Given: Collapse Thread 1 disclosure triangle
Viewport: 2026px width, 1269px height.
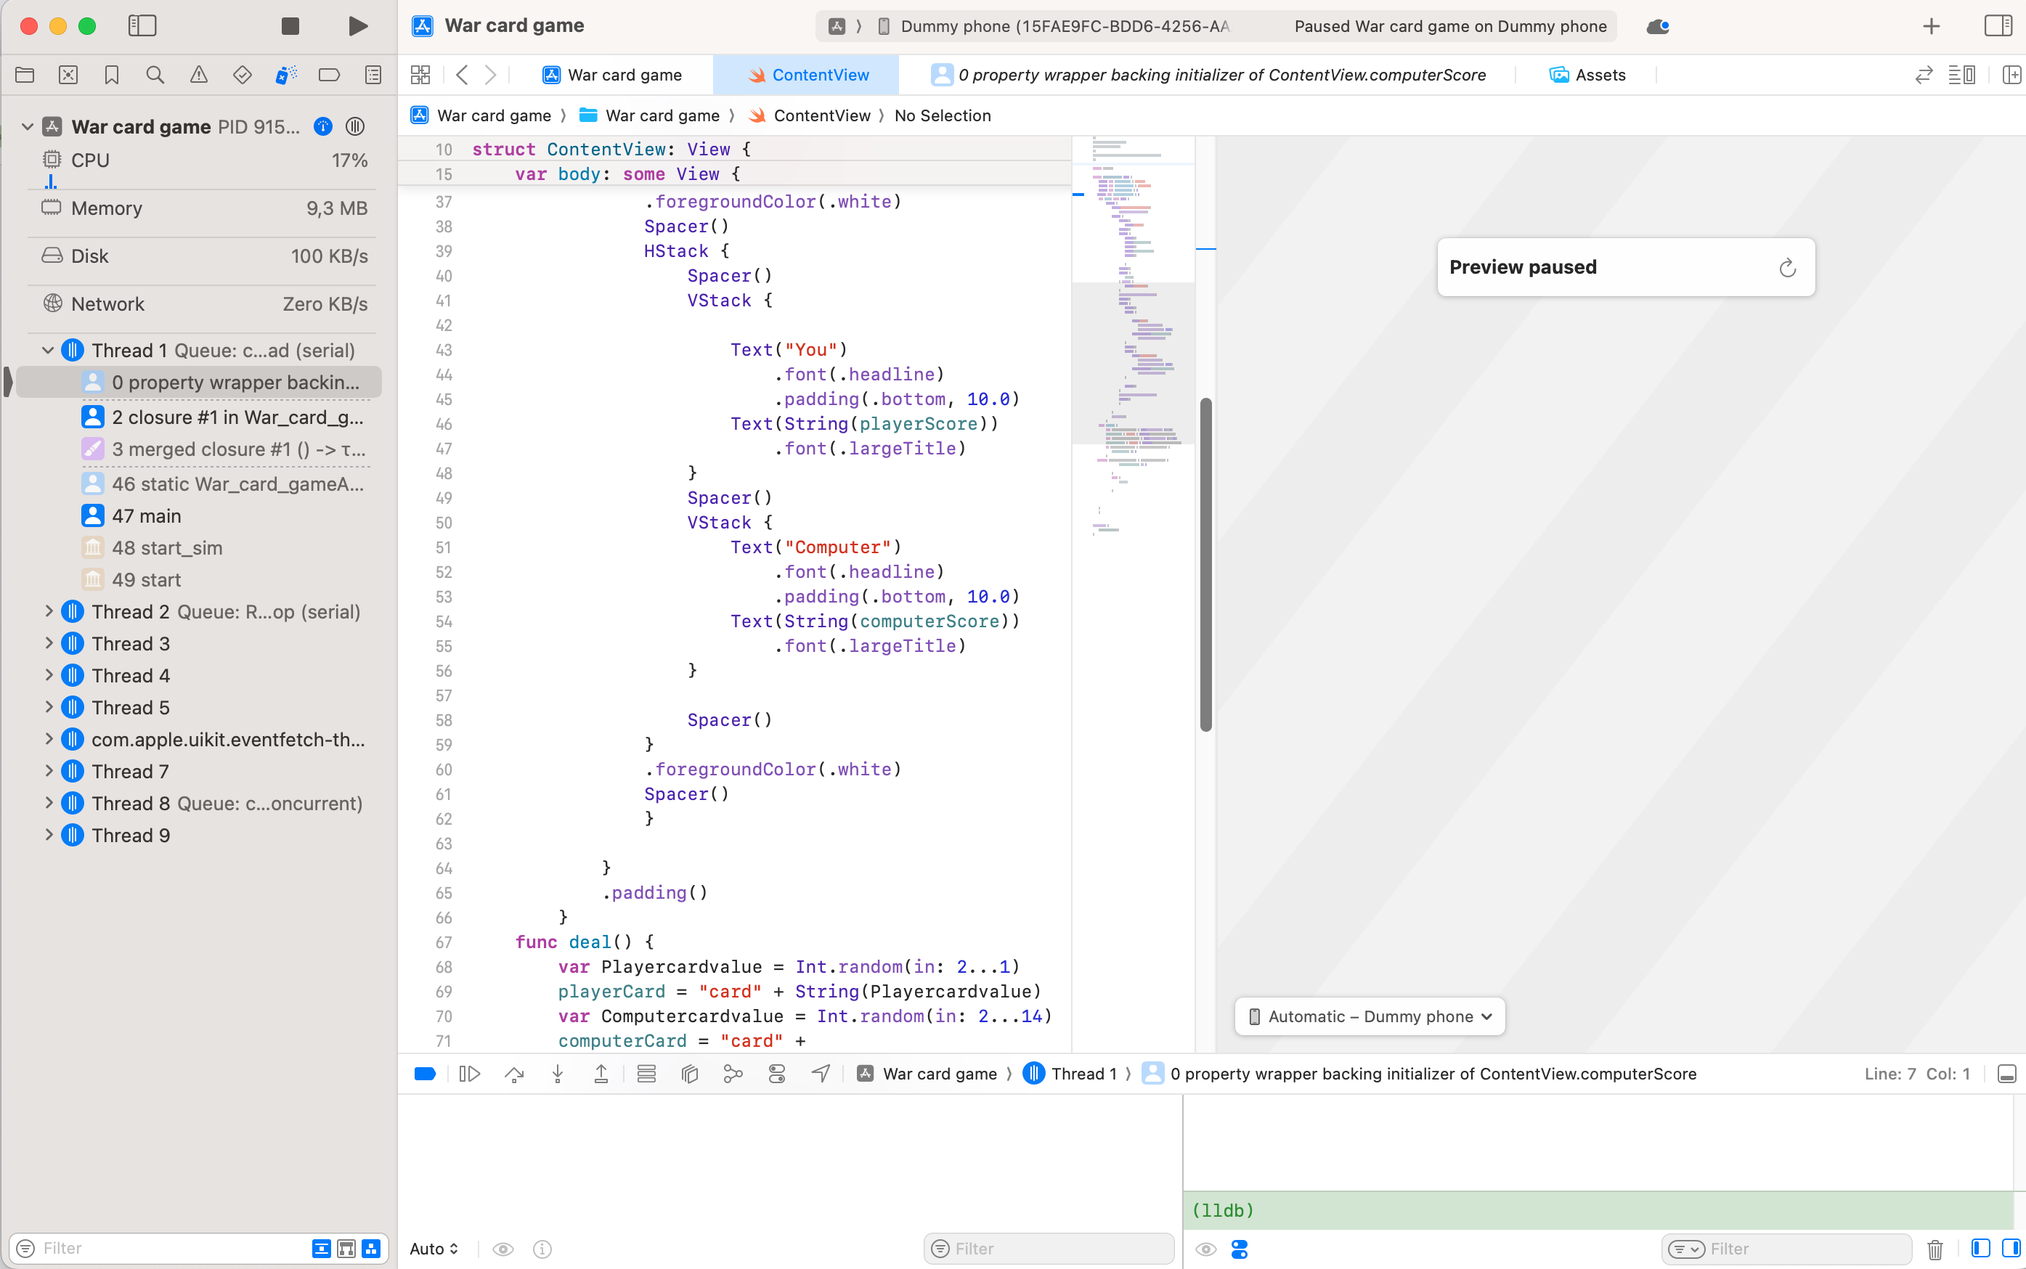Looking at the screenshot, I should (x=48, y=350).
